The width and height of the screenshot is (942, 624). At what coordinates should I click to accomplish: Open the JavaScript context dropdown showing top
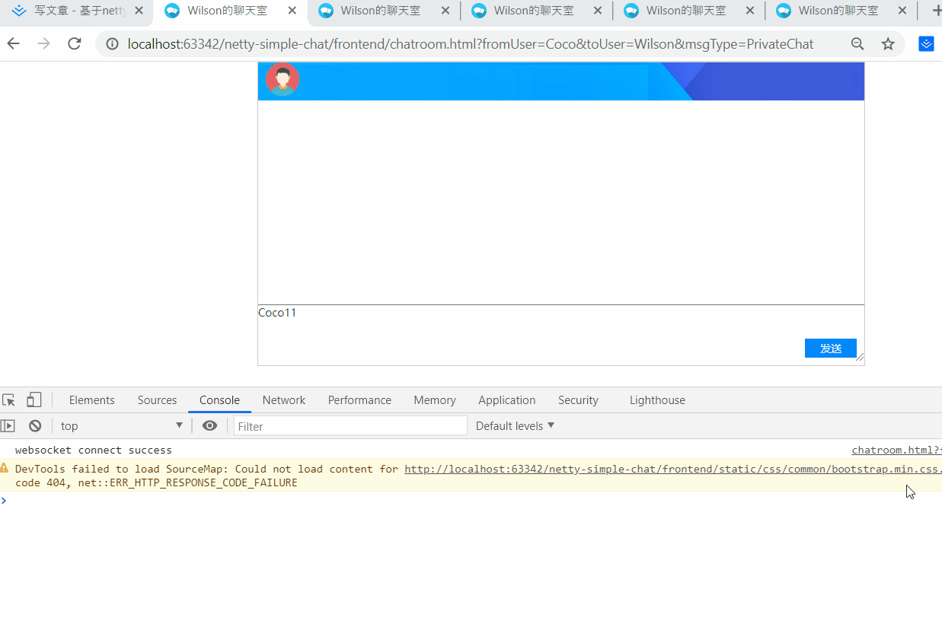pyautogui.click(x=122, y=426)
